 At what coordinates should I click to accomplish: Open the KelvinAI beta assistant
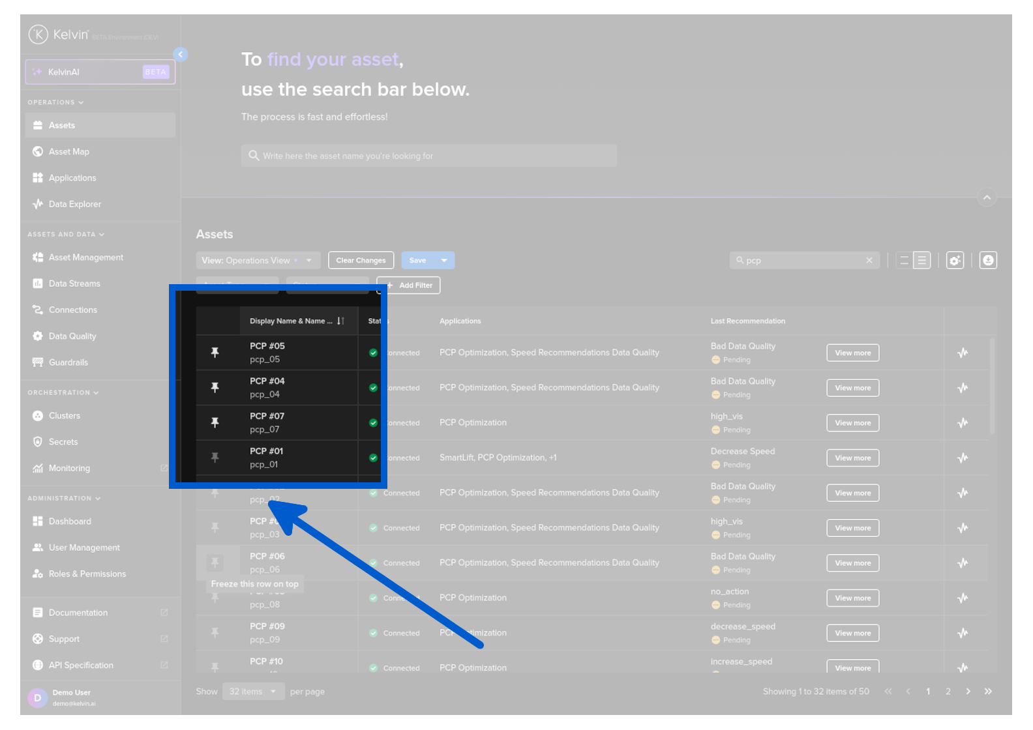click(x=100, y=72)
